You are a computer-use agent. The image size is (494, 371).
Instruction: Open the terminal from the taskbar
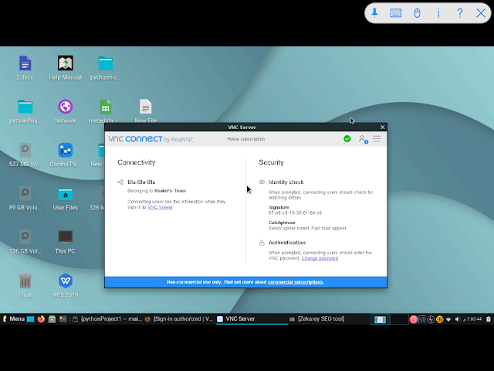point(63,319)
